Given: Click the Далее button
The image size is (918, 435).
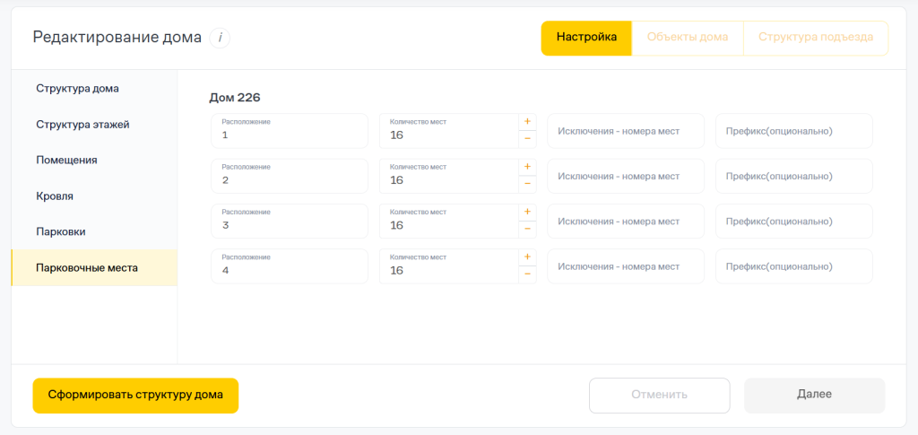Looking at the screenshot, I should pos(814,396).
